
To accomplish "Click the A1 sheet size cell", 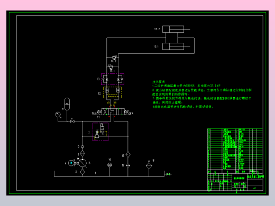I will (254, 188).
